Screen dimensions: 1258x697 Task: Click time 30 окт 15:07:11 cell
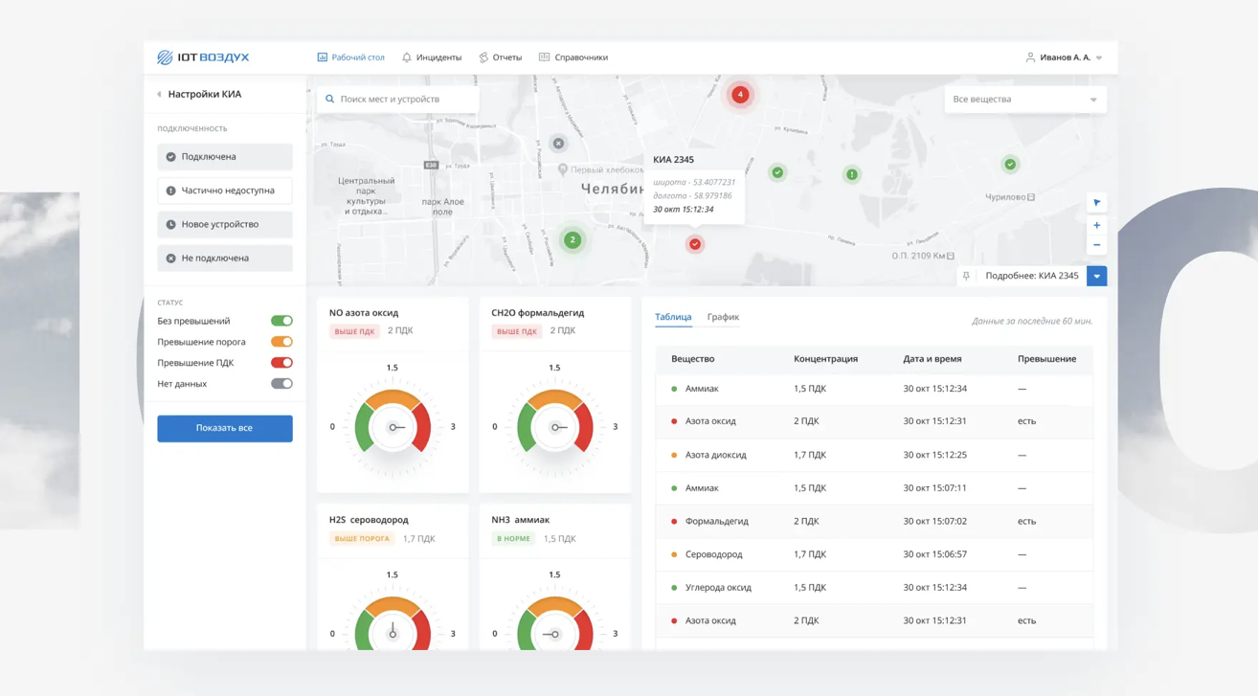click(934, 488)
